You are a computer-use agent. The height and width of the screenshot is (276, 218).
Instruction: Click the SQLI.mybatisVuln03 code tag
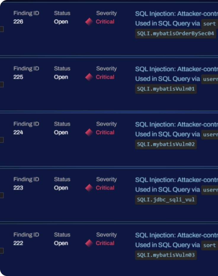point(166,255)
